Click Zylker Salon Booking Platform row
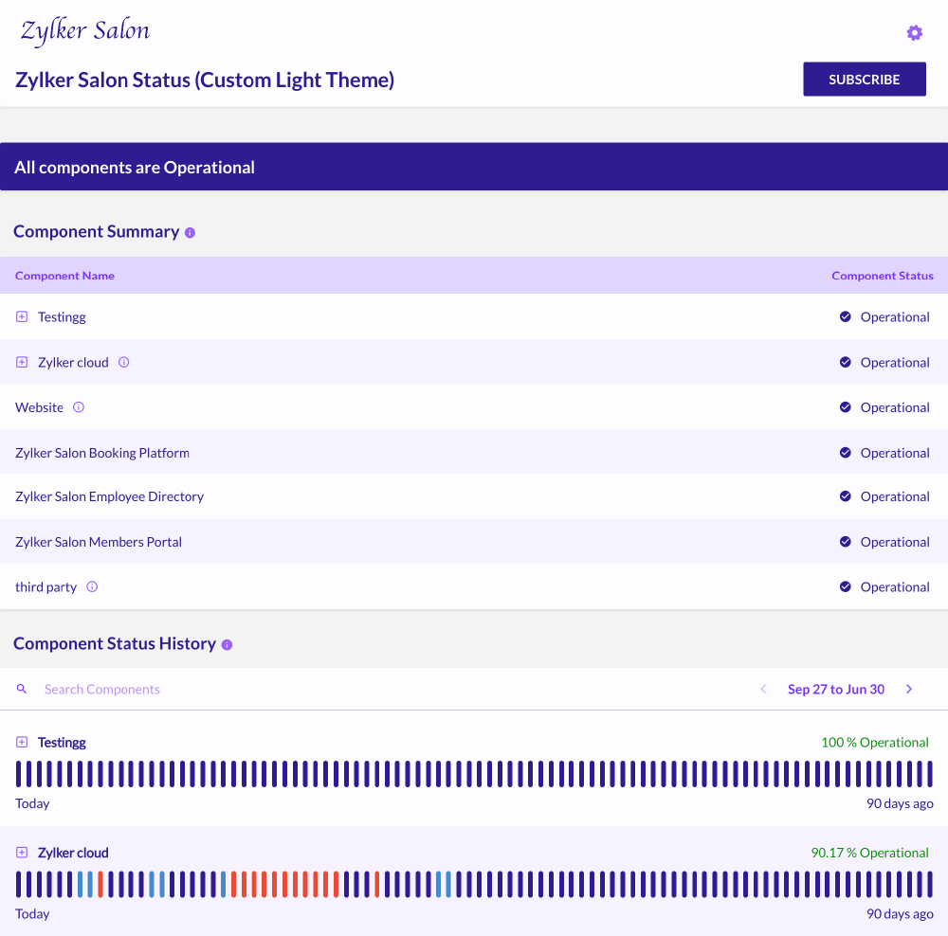948x936 pixels. click(102, 453)
